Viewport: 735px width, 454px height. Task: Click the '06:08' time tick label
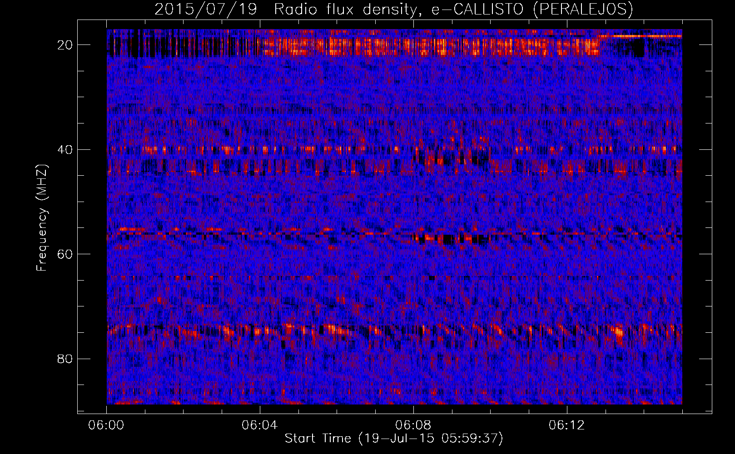(413, 425)
